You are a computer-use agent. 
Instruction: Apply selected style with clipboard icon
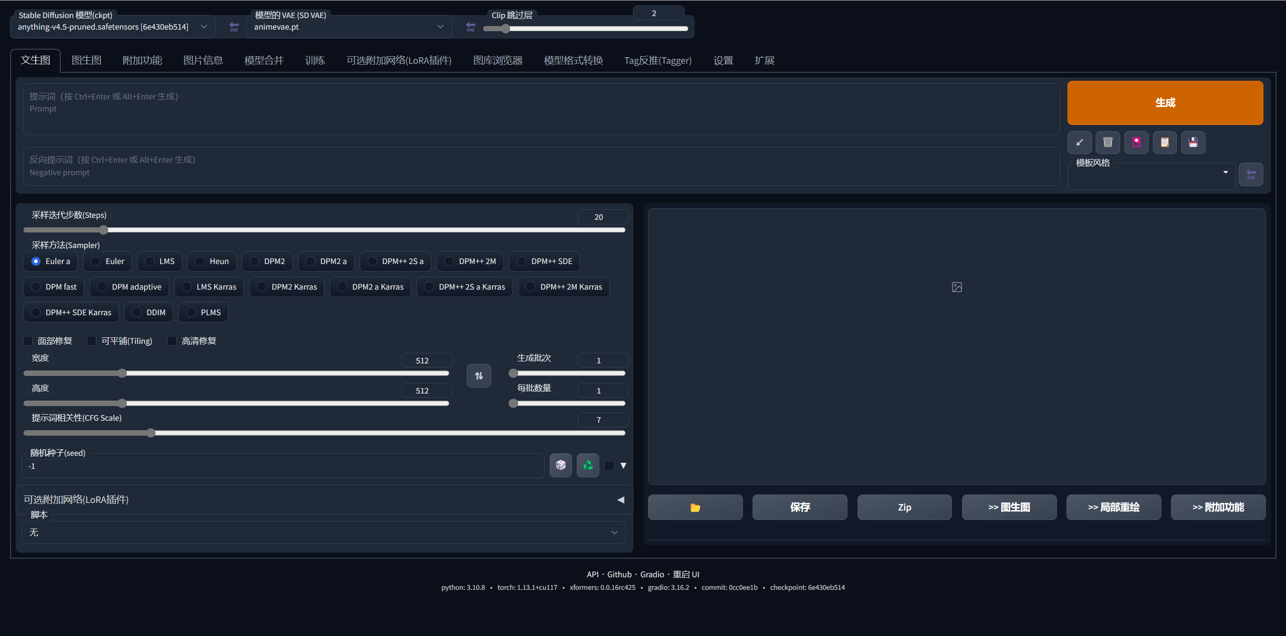1164,143
